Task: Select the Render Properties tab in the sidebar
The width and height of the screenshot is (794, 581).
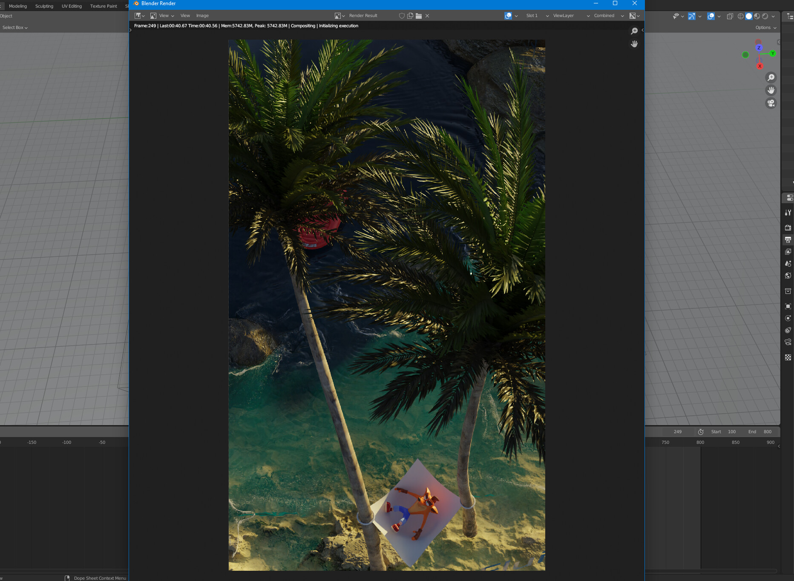Action: [788, 227]
